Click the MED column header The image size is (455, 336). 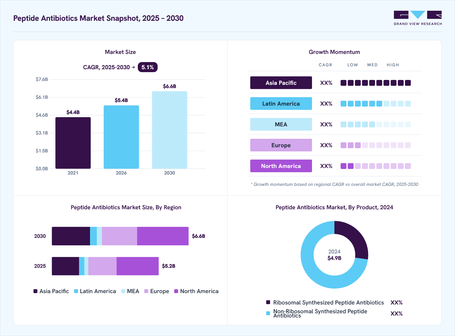coord(372,65)
